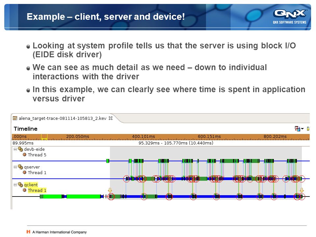Screen dimensions: 316x237
Task: Click the first green event on devb-eide timeline
Action: [x=108, y=161]
